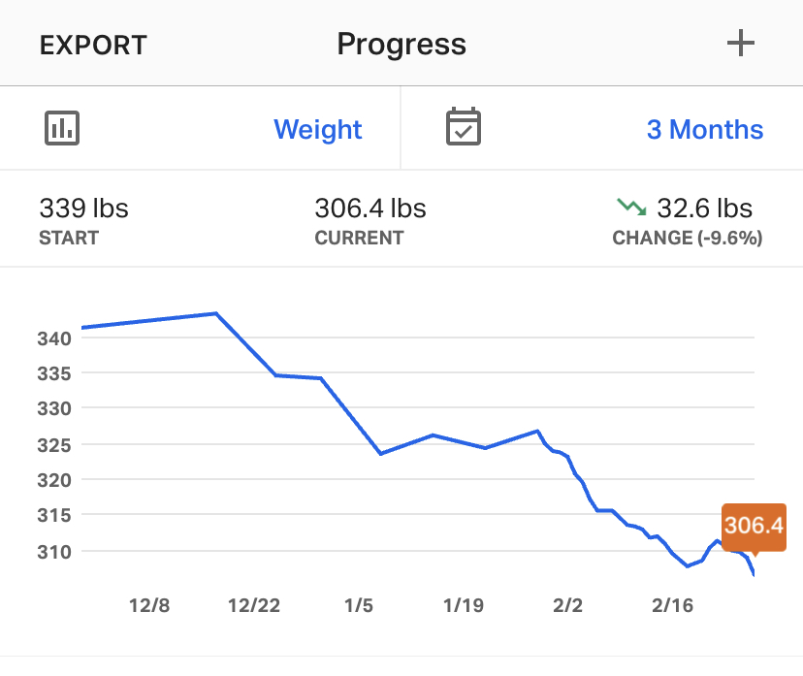Click the orange 306.4 data label
The width and height of the screenshot is (803, 676).
[x=753, y=527]
